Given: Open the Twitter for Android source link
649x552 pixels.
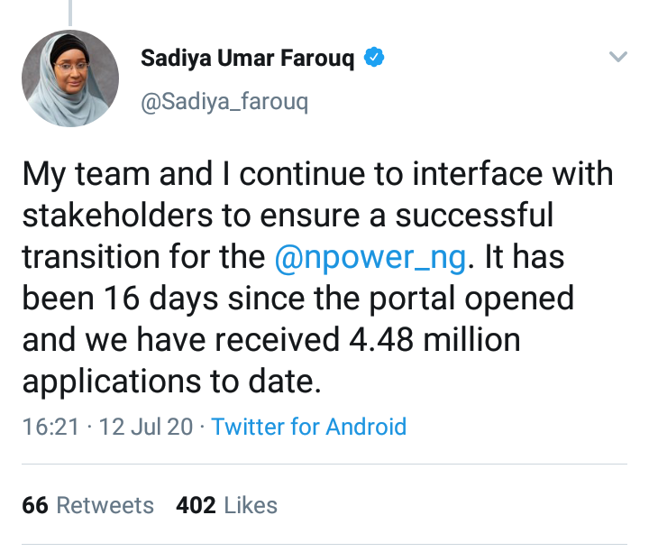Looking at the screenshot, I should pyautogui.click(x=309, y=427).
